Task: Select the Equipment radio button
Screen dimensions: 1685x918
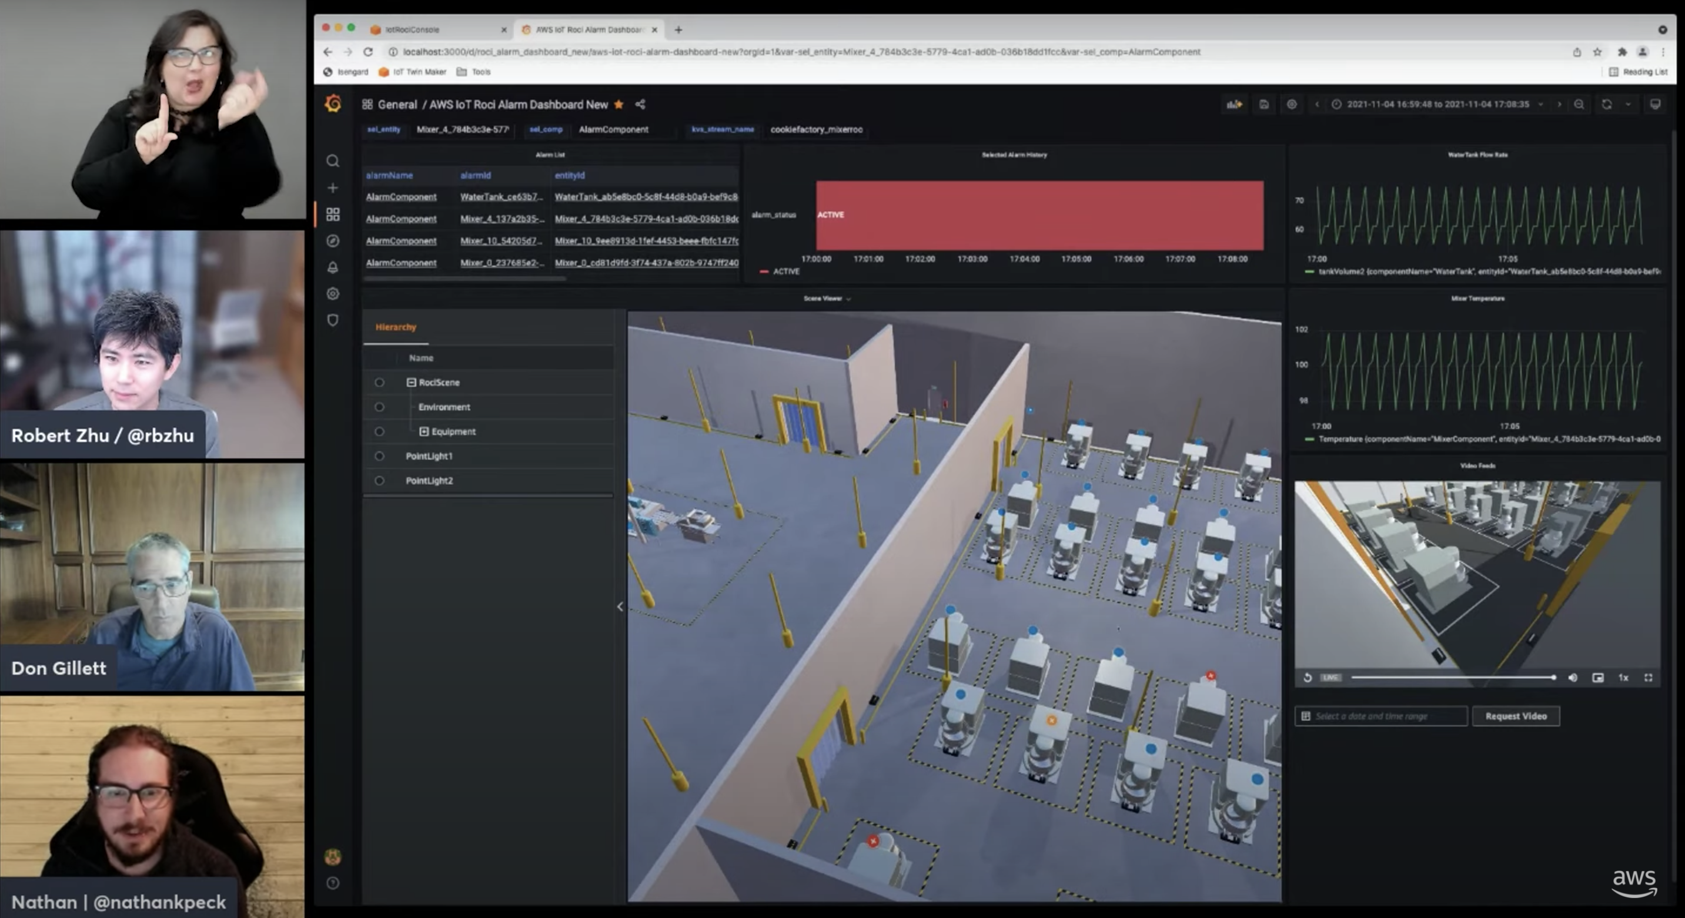Action: [x=379, y=431]
